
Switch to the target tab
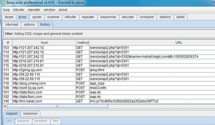[x=9, y=17]
